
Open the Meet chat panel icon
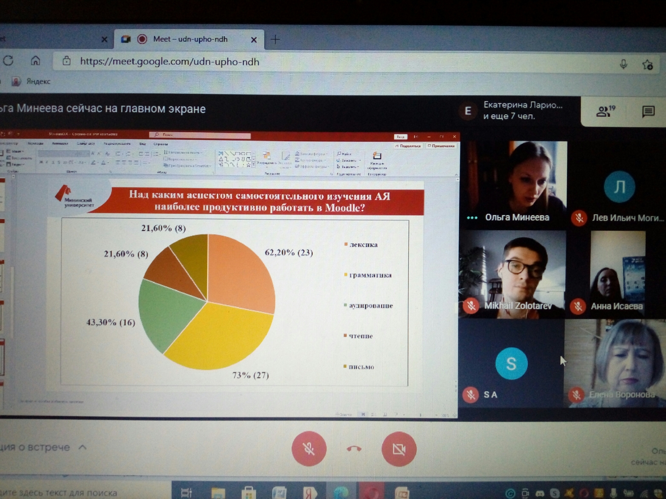(648, 111)
